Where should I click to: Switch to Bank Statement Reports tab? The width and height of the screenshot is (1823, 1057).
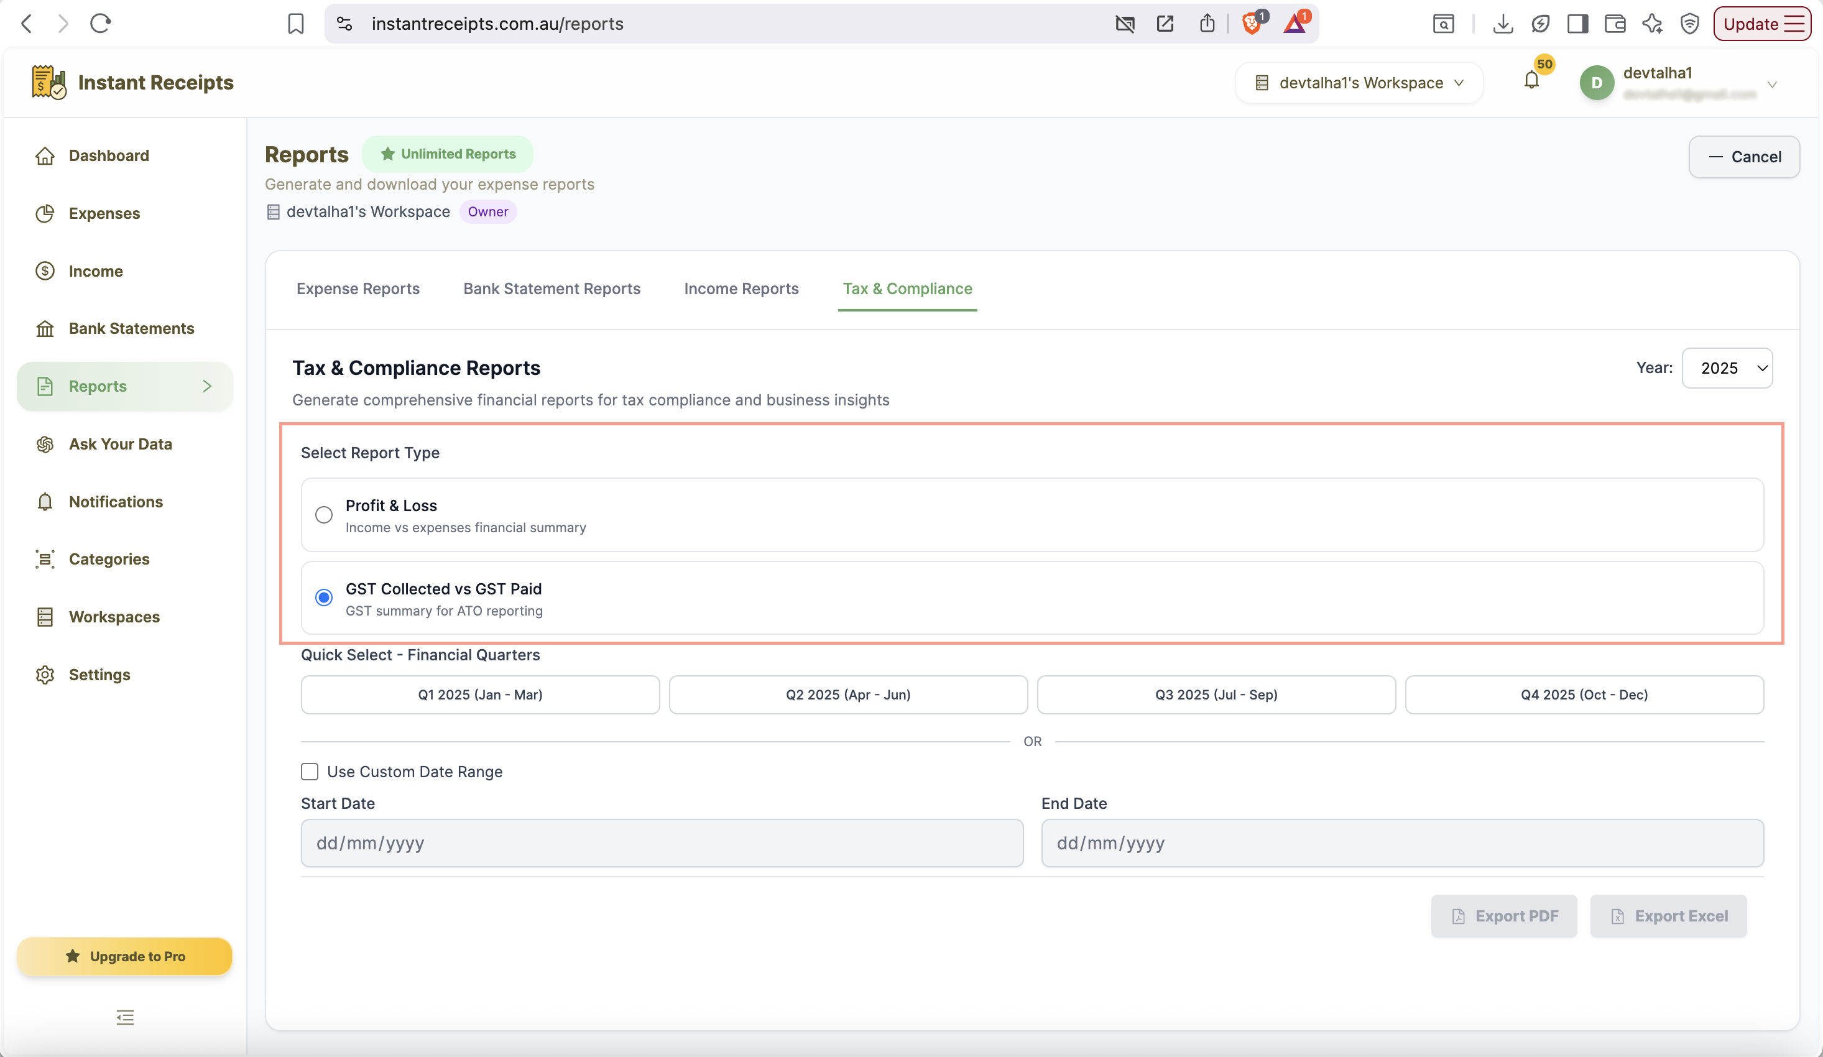point(552,288)
